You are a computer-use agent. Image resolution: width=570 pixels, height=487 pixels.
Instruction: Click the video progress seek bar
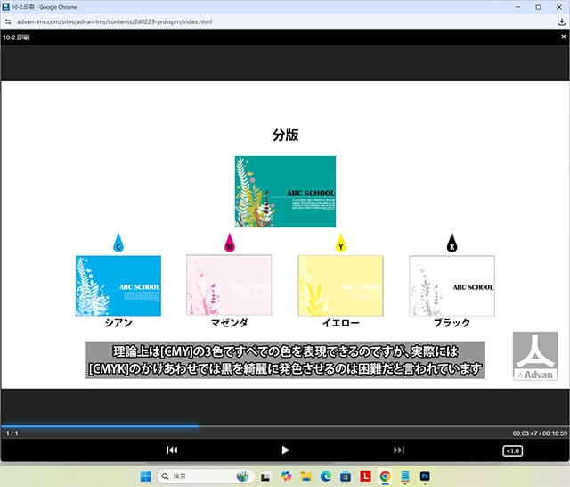(x=285, y=425)
